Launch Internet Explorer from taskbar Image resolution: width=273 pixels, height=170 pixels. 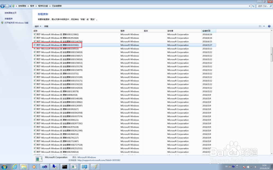click(x=15, y=167)
